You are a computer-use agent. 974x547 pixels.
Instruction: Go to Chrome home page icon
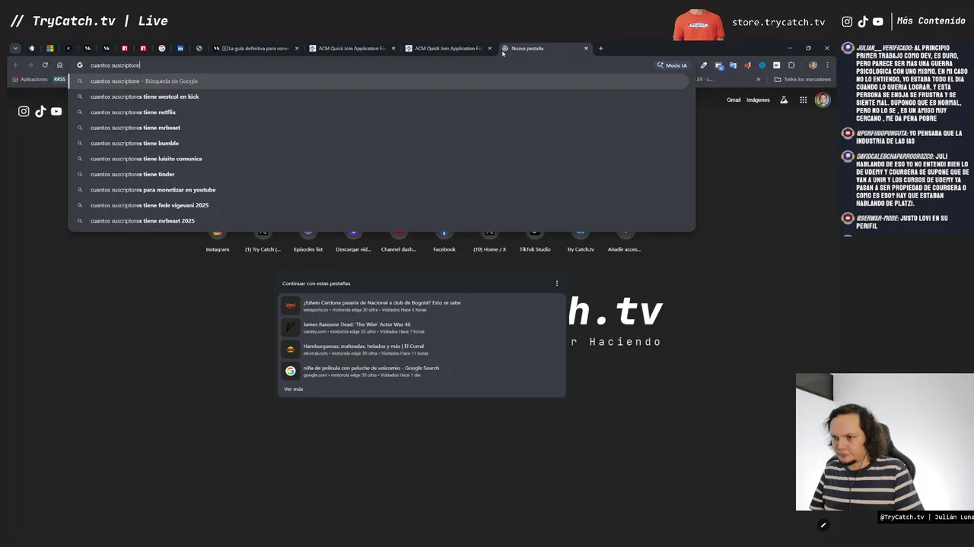click(59, 65)
